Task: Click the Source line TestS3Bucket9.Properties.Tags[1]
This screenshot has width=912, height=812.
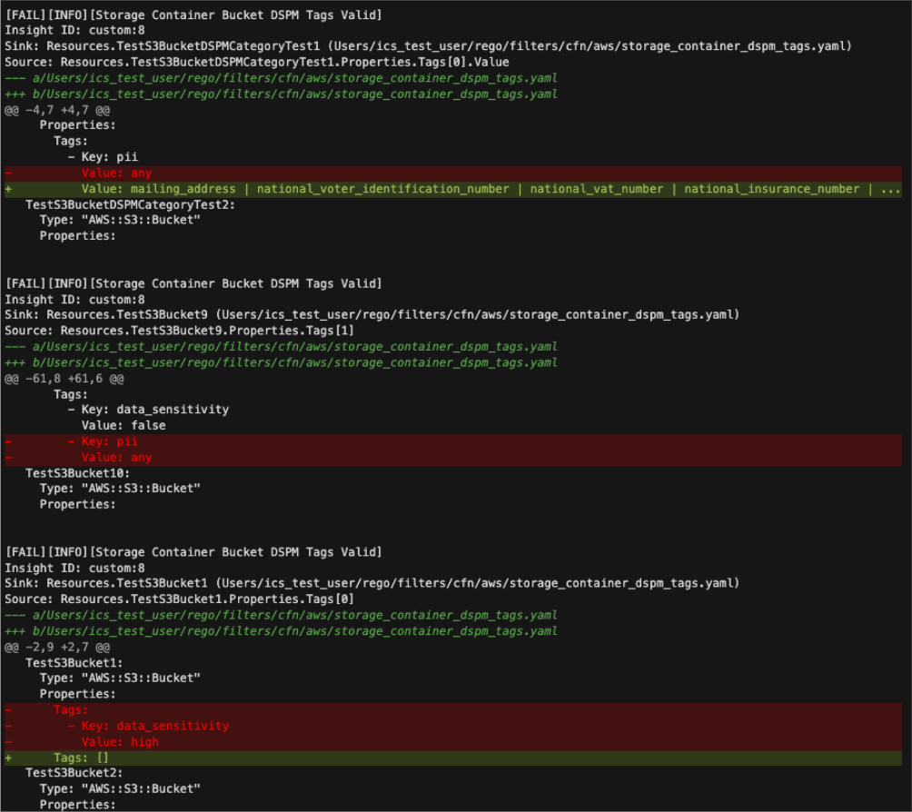Action: pos(179,331)
